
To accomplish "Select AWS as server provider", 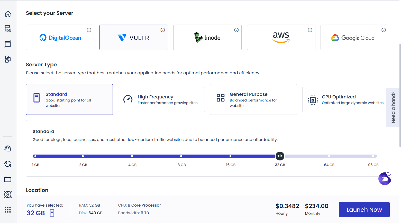I will (281, 37).
